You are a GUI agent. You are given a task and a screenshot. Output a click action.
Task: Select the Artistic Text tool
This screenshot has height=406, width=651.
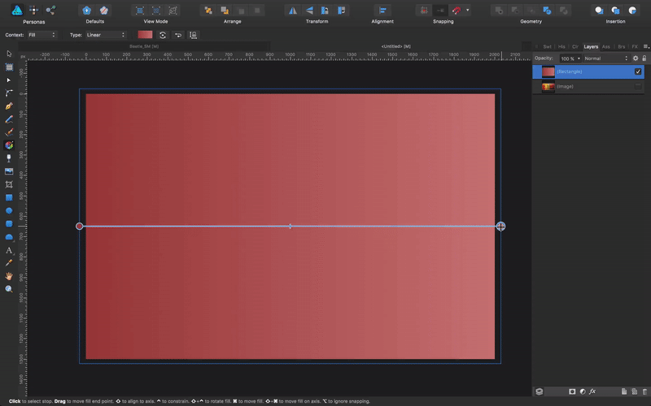pos(9,250)
